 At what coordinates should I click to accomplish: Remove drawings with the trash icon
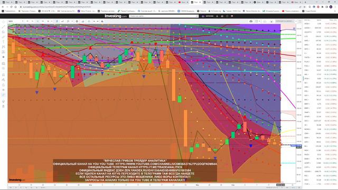tap(4, 107)
